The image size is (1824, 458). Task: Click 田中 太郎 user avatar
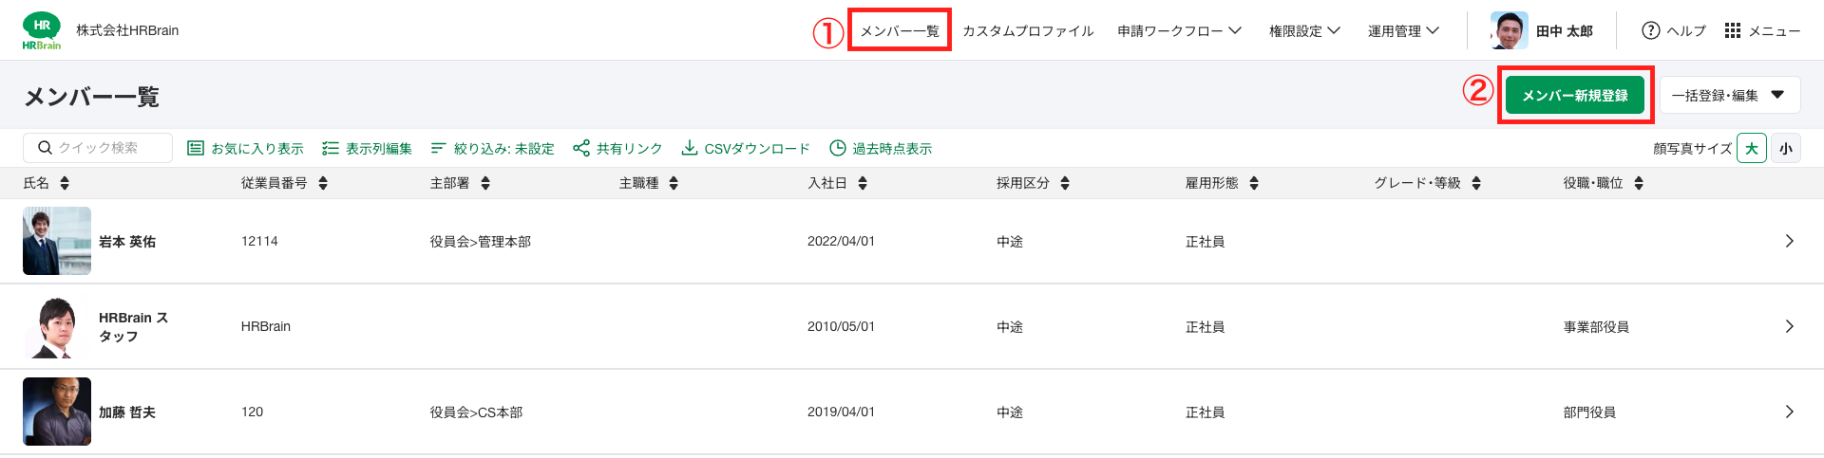point(1510,30)
